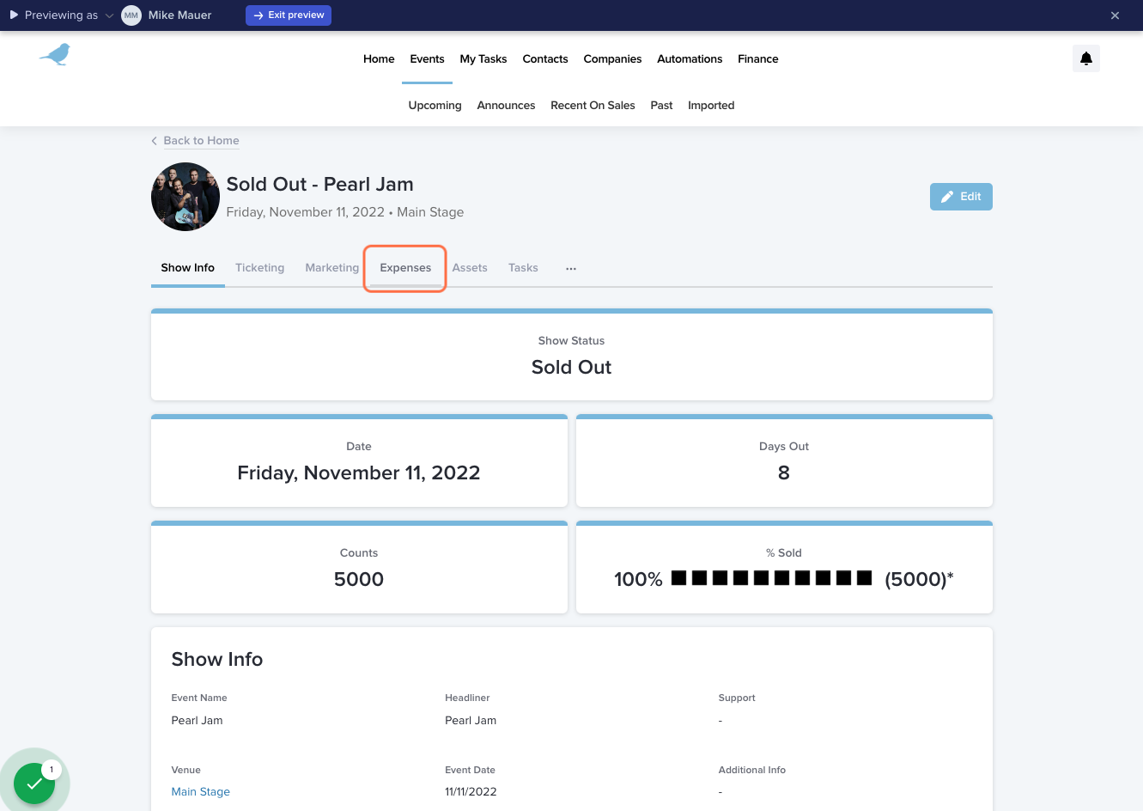Click the green checkmark widget
Viewport: 1143px width, 811px height.
34,783
